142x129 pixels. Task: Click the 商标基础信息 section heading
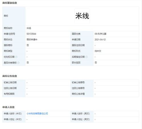point(10,3)
